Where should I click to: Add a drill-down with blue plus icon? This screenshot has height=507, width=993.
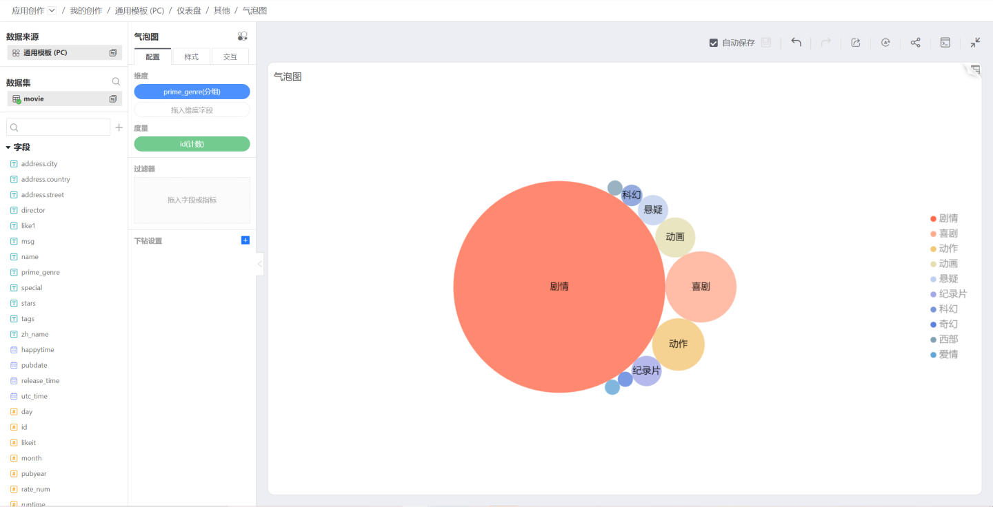click(x=245, y=240)
